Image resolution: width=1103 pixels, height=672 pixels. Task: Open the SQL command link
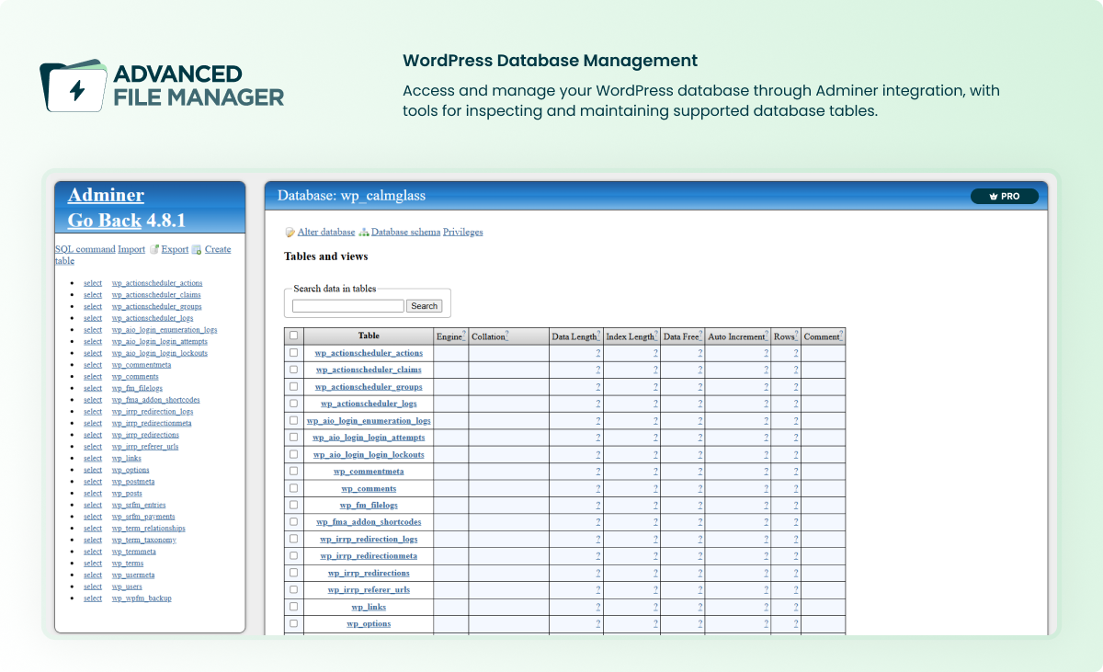[85, 249]
